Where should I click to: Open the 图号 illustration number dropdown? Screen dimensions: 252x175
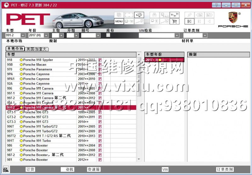tap(98, 35)
